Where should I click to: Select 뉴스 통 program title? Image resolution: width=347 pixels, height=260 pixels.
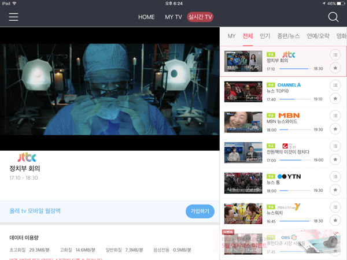click(x=273, y=183)
